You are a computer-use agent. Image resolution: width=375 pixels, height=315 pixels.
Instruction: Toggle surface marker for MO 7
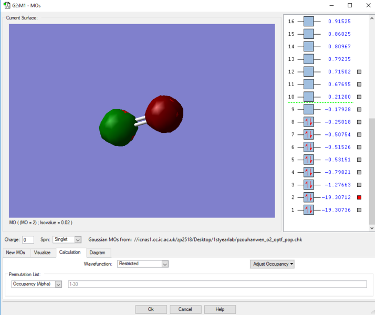pos(359,134)
